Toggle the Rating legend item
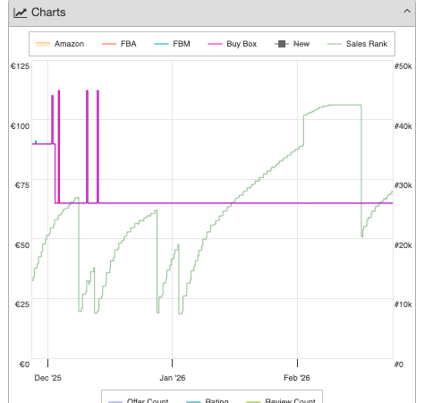The height and width of the screenshot is (403, 424). pyautogui.click(x=208, y=400)
